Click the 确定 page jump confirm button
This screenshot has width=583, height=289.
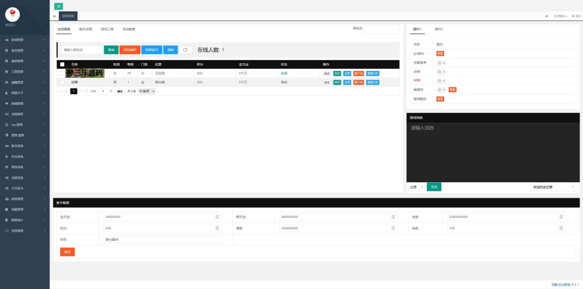120,91
